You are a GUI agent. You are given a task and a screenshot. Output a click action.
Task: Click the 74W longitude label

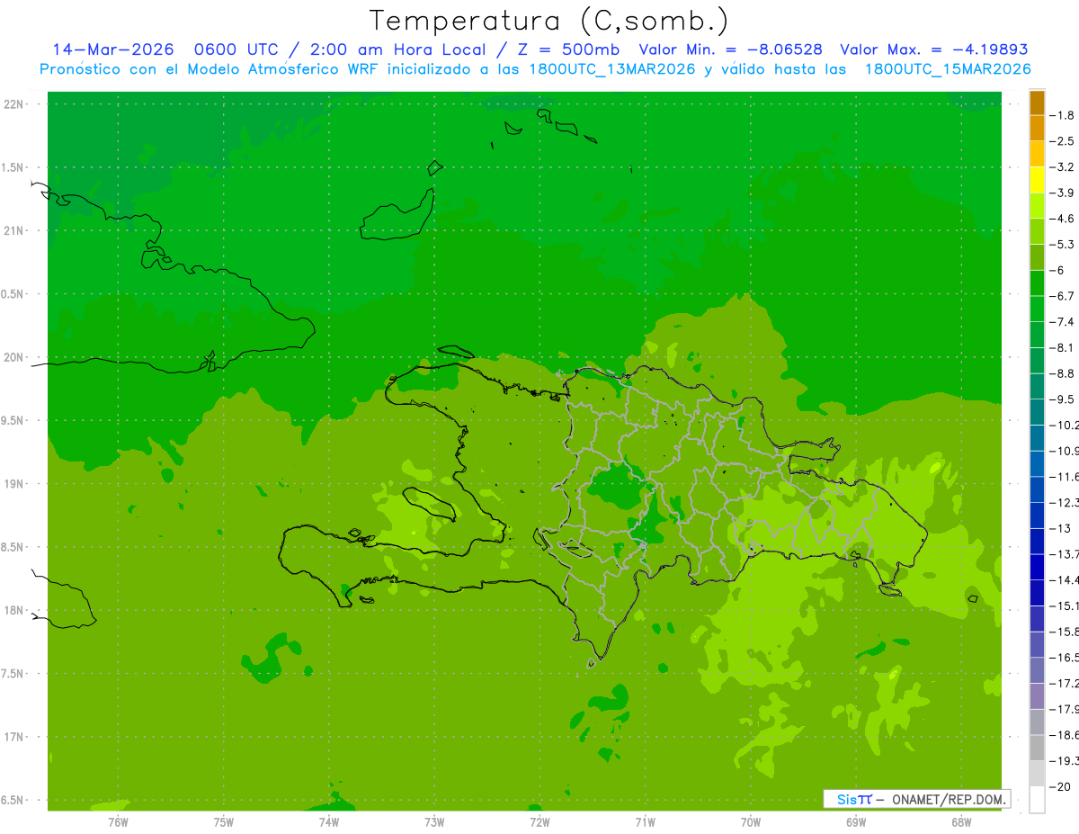point(329,821)
